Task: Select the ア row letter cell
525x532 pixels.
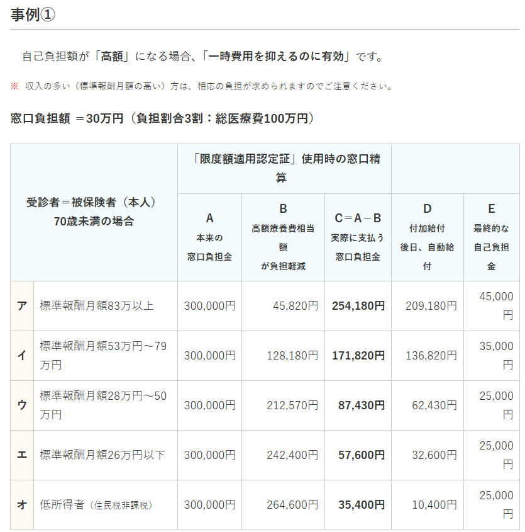Action: [x=22, y=306]
